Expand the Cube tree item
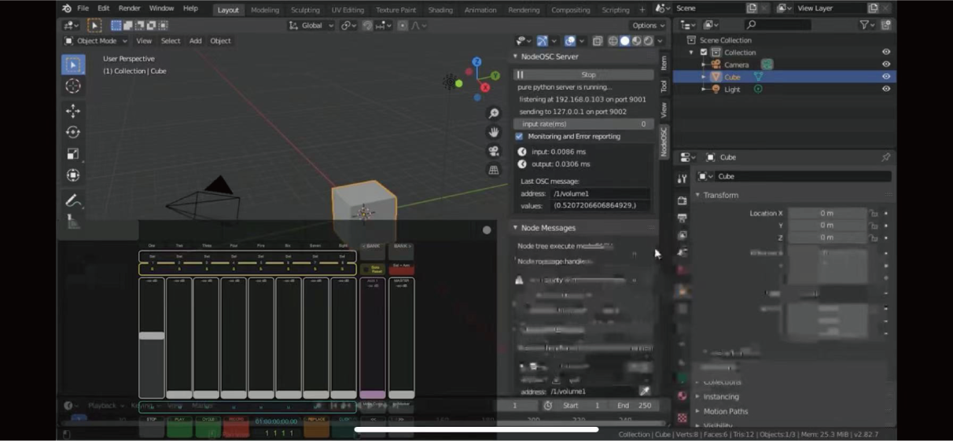This screenshot has height=441, width=953. (x=704, y=77)
